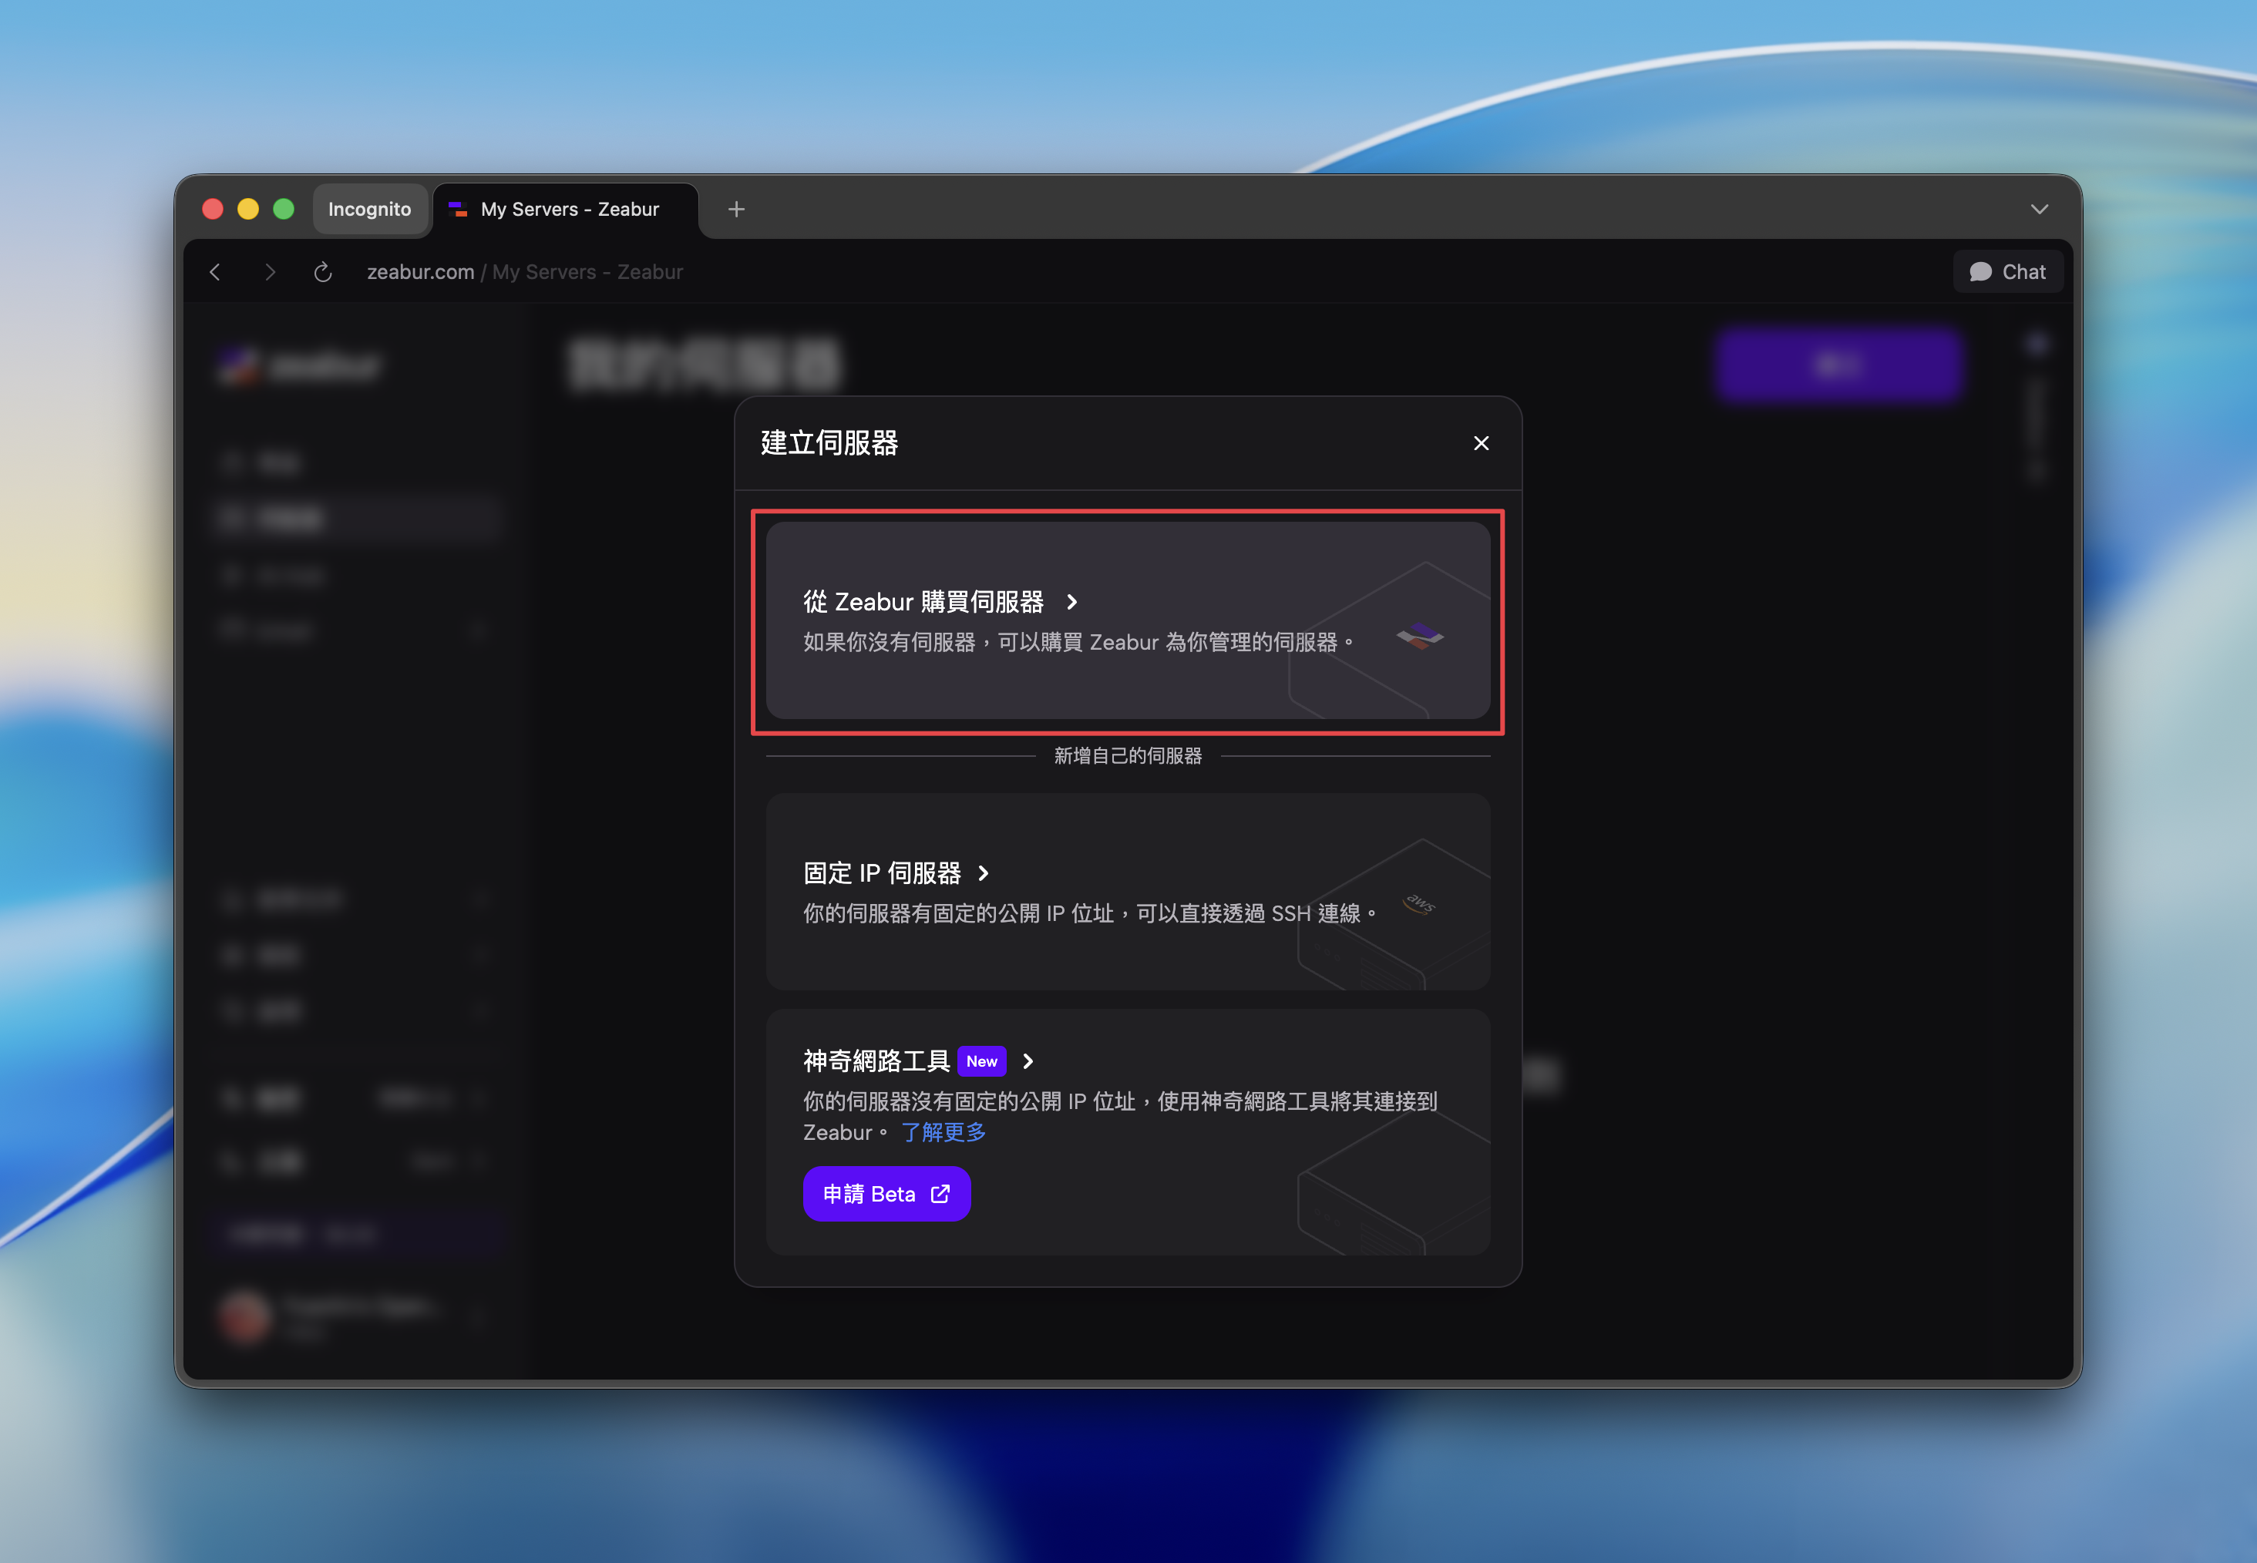Click chevron next to 神奇網路工具
This screenshot has height=1563, width=2257.
(1028, 1060)
